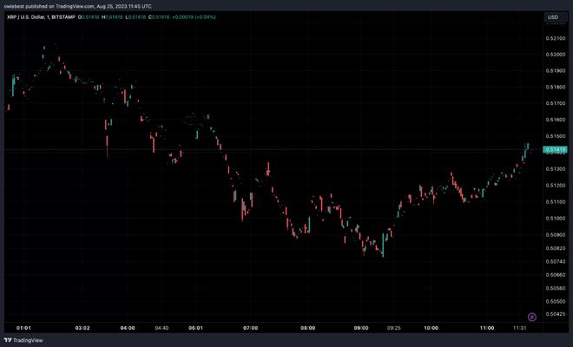Click the 06:01 time axis label

195,328
